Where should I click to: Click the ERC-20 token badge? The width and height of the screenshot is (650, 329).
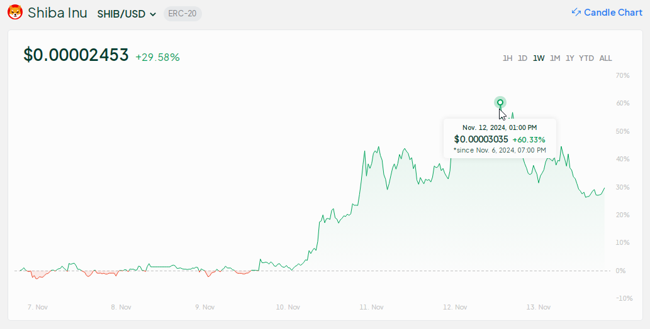click(183, 14)
